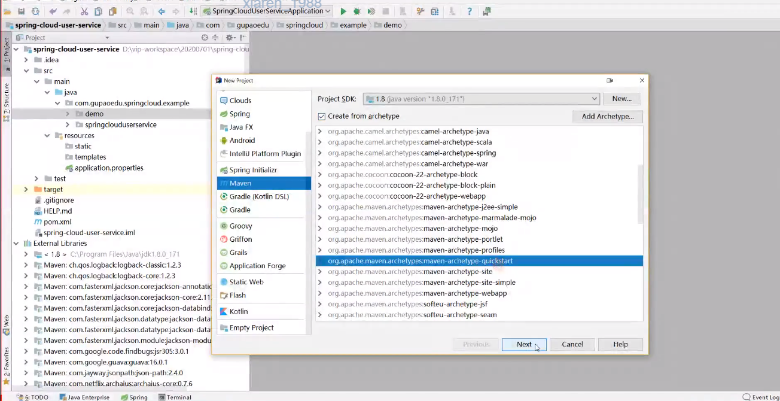This screenshot has width=780, height=401.
Task: Open Settings with the wrench icon
Action: tap(421, 11)
